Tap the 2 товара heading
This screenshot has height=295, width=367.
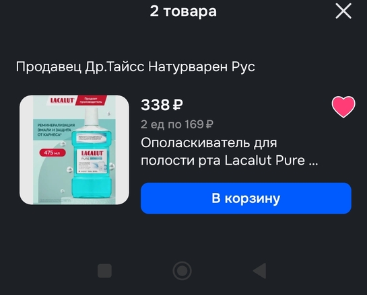(183, 11)
